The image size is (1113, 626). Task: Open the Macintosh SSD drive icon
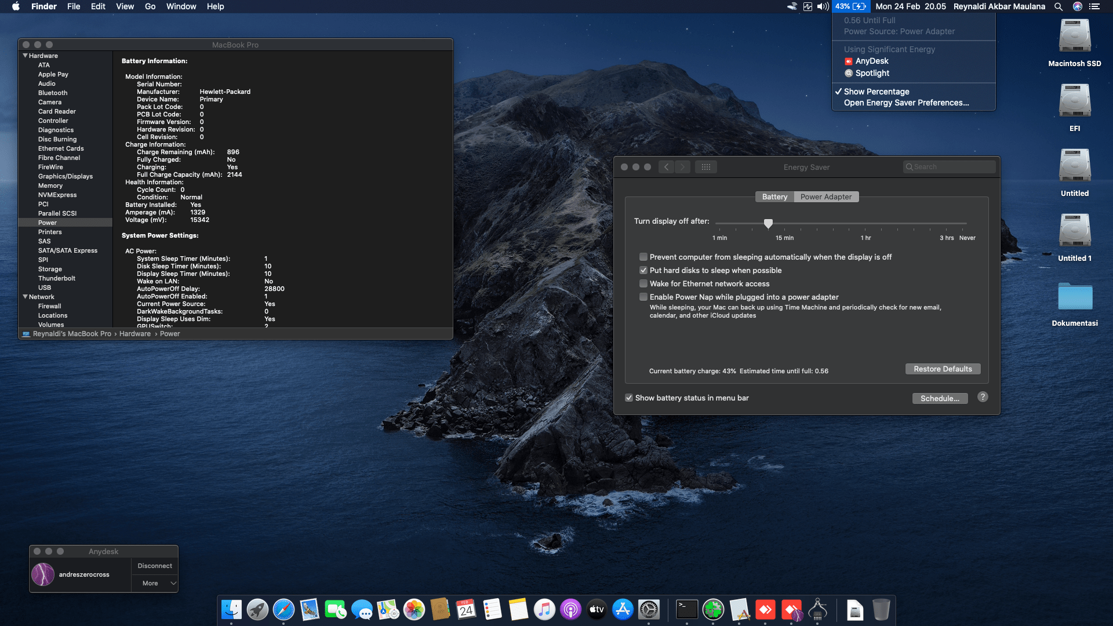(x=1074, y=36)
